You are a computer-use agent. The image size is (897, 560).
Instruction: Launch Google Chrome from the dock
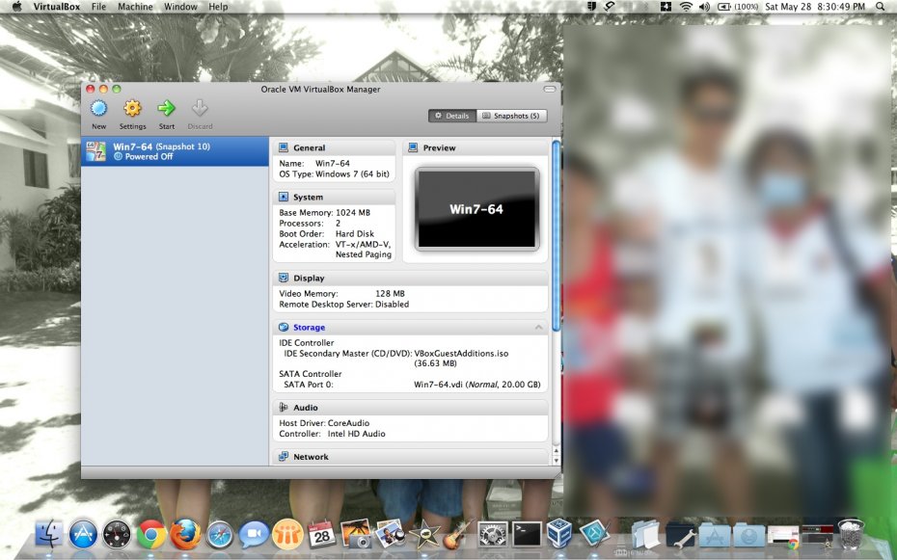(151, 535)
